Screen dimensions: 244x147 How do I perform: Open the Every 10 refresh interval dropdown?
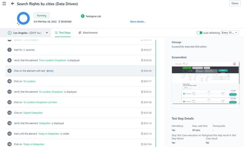230,33
